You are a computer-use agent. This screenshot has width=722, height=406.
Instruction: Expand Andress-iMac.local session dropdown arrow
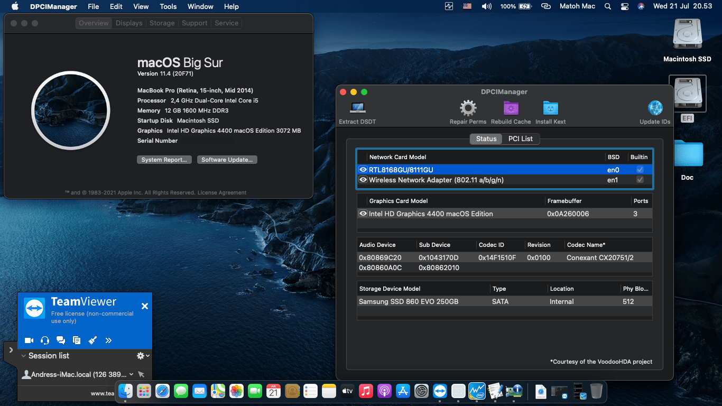pyautogui.click(x=131, y=374)
